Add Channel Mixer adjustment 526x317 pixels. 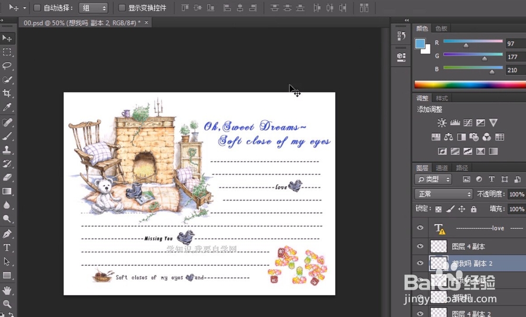487,137
